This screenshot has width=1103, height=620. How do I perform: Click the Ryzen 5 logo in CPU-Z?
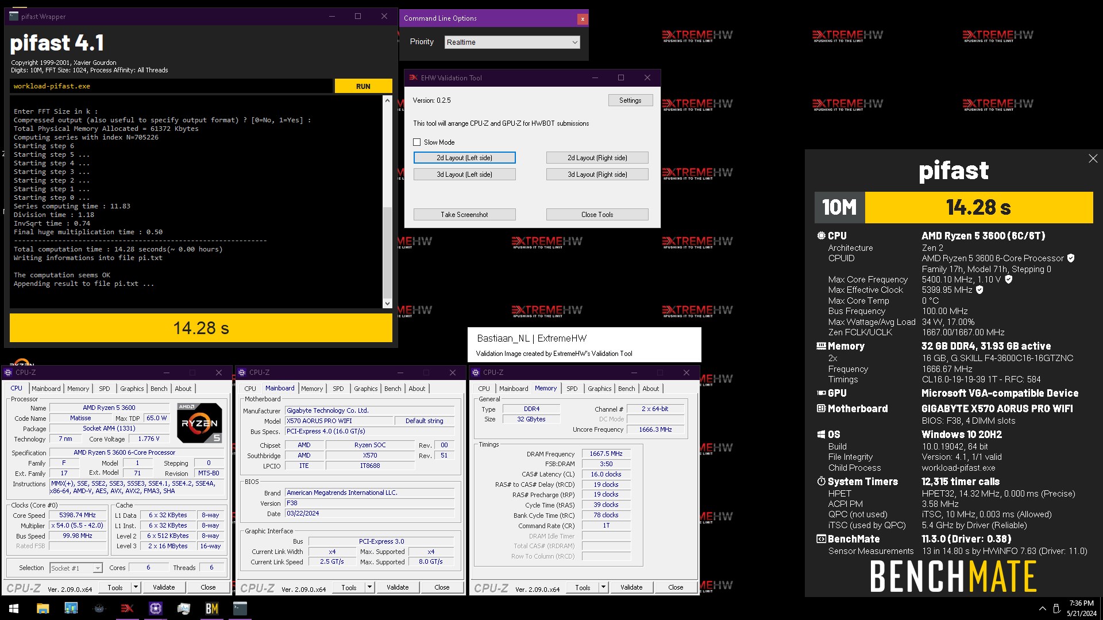[x=199, y=423]
